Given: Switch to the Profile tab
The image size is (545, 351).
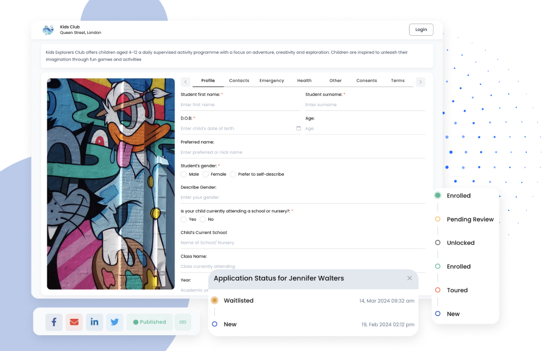Looking at the screenshot, I should (x=208, y=81).
